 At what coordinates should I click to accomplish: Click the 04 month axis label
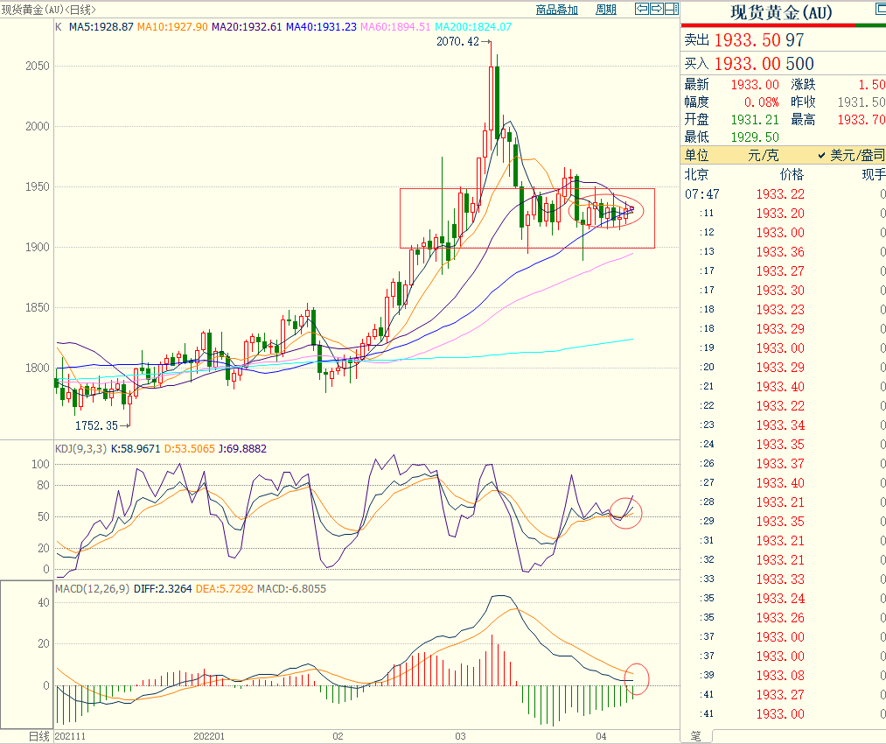601,736
